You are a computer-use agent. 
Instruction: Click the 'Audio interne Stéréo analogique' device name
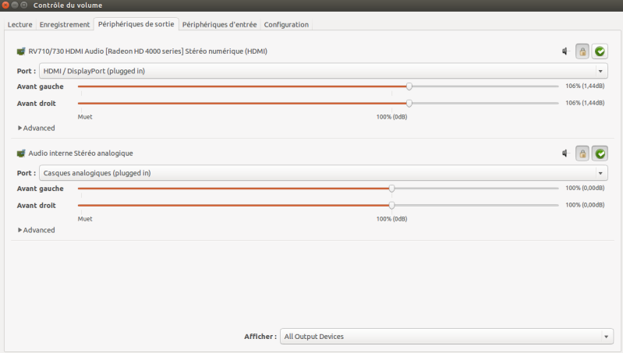pos(80,154)
